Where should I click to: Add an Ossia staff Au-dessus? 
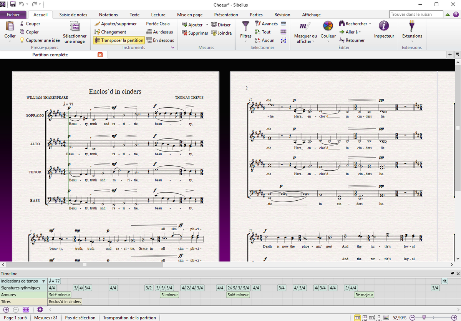coord(160,32)
